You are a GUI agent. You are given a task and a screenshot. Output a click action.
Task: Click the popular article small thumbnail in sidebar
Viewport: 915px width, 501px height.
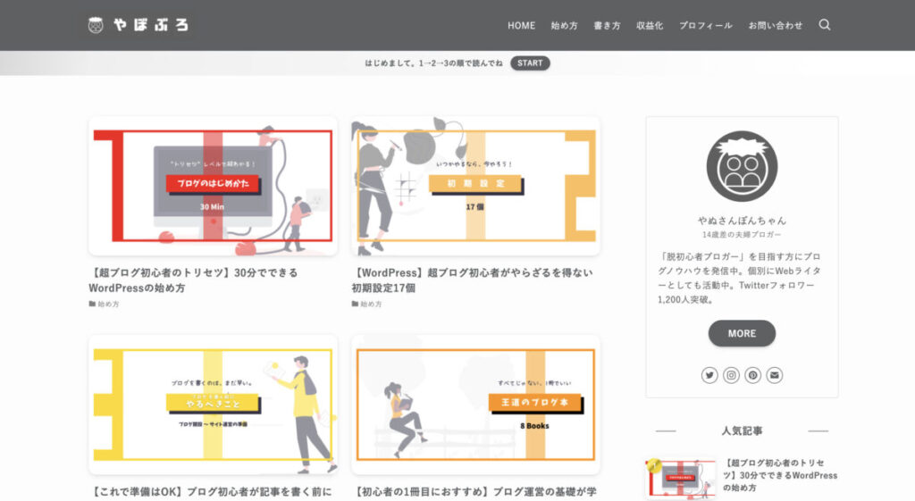[x=680, y=479]
